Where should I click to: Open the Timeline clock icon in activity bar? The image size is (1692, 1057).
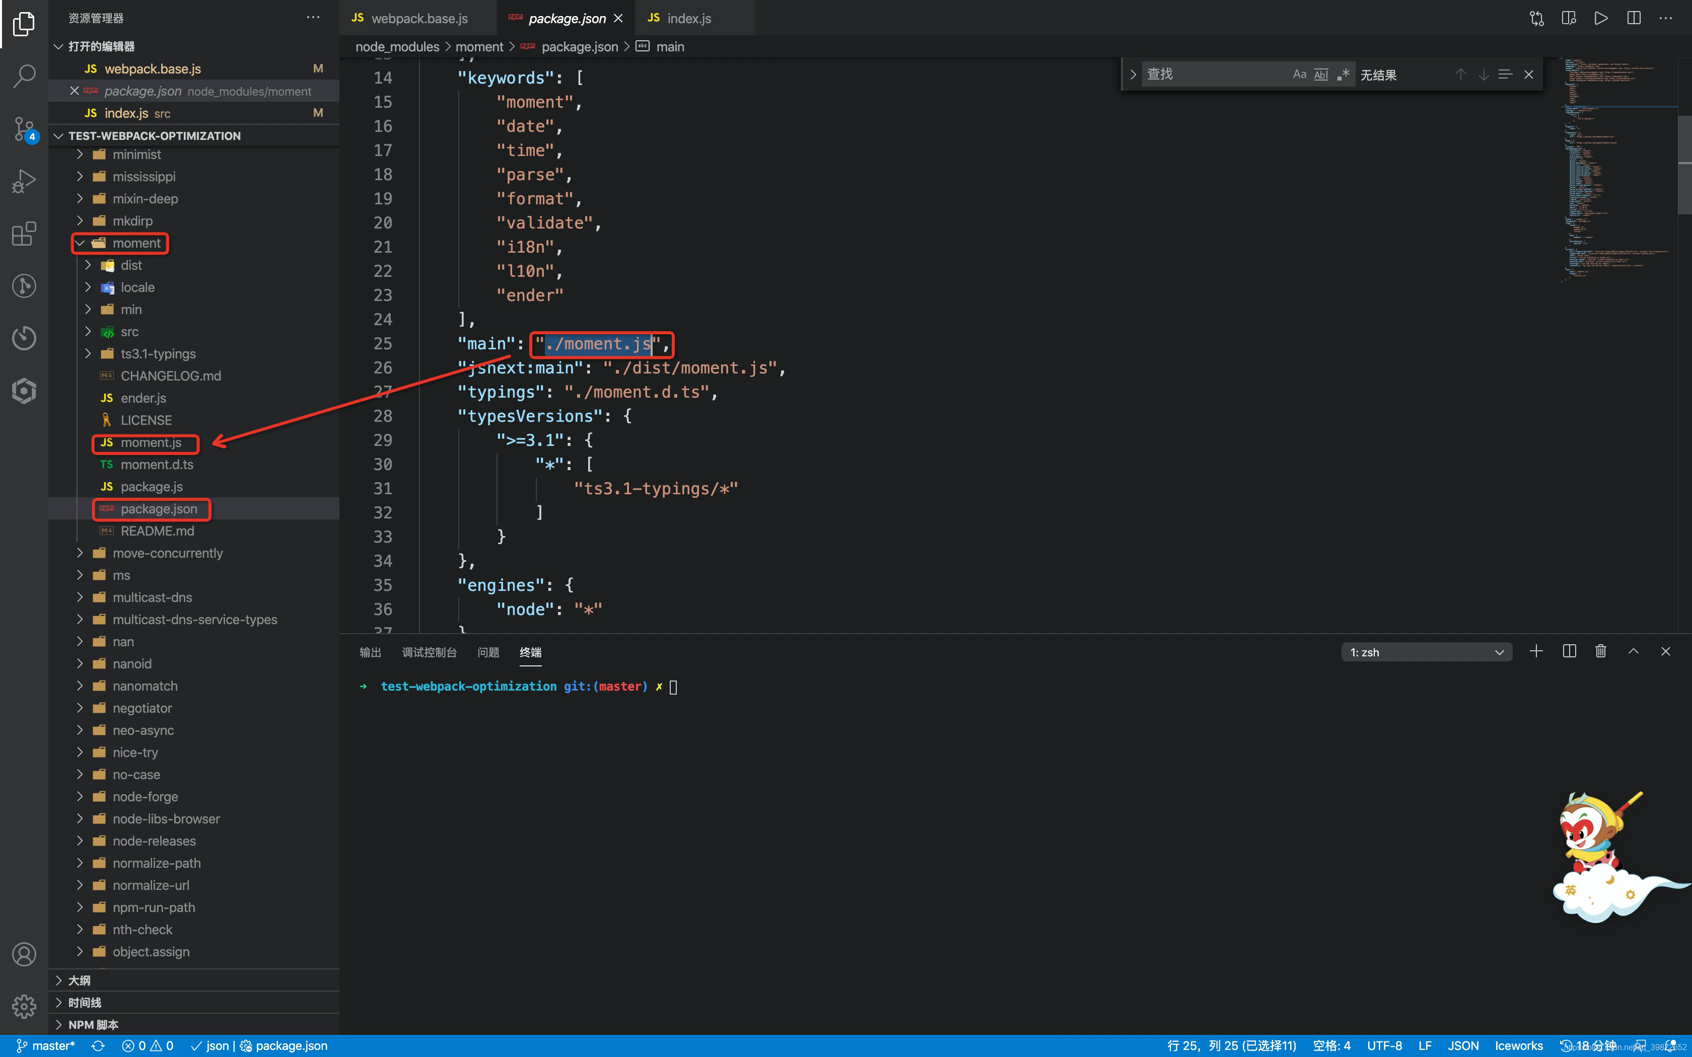24,338
